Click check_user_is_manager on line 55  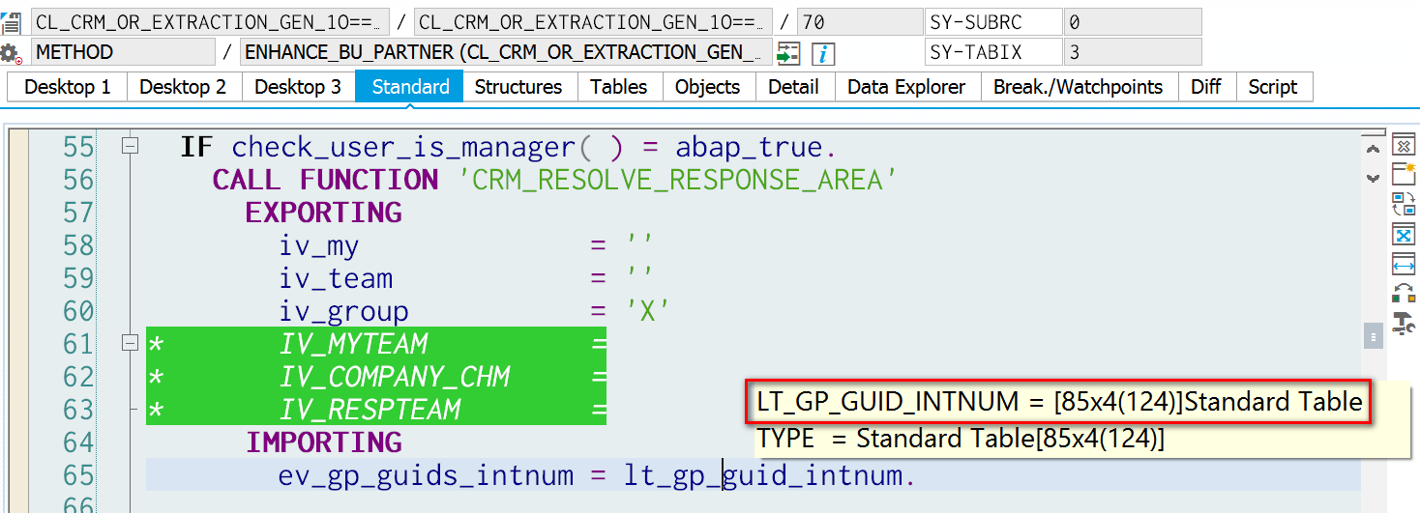coord(403,148)
